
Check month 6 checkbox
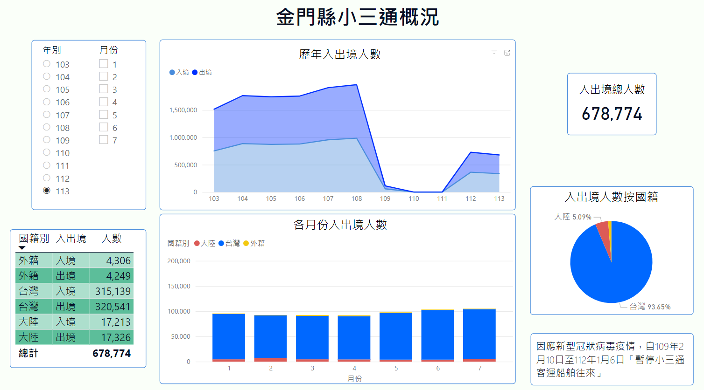(x=104, y=127)
